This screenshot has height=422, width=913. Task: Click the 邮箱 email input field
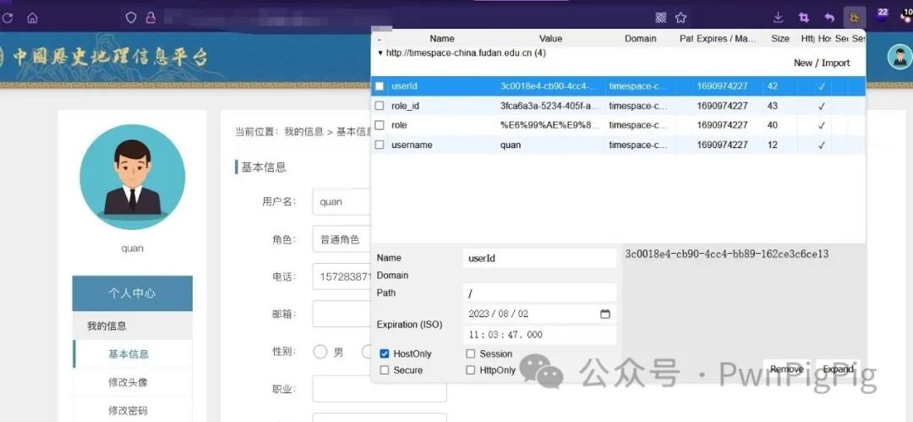click(342, 314)
